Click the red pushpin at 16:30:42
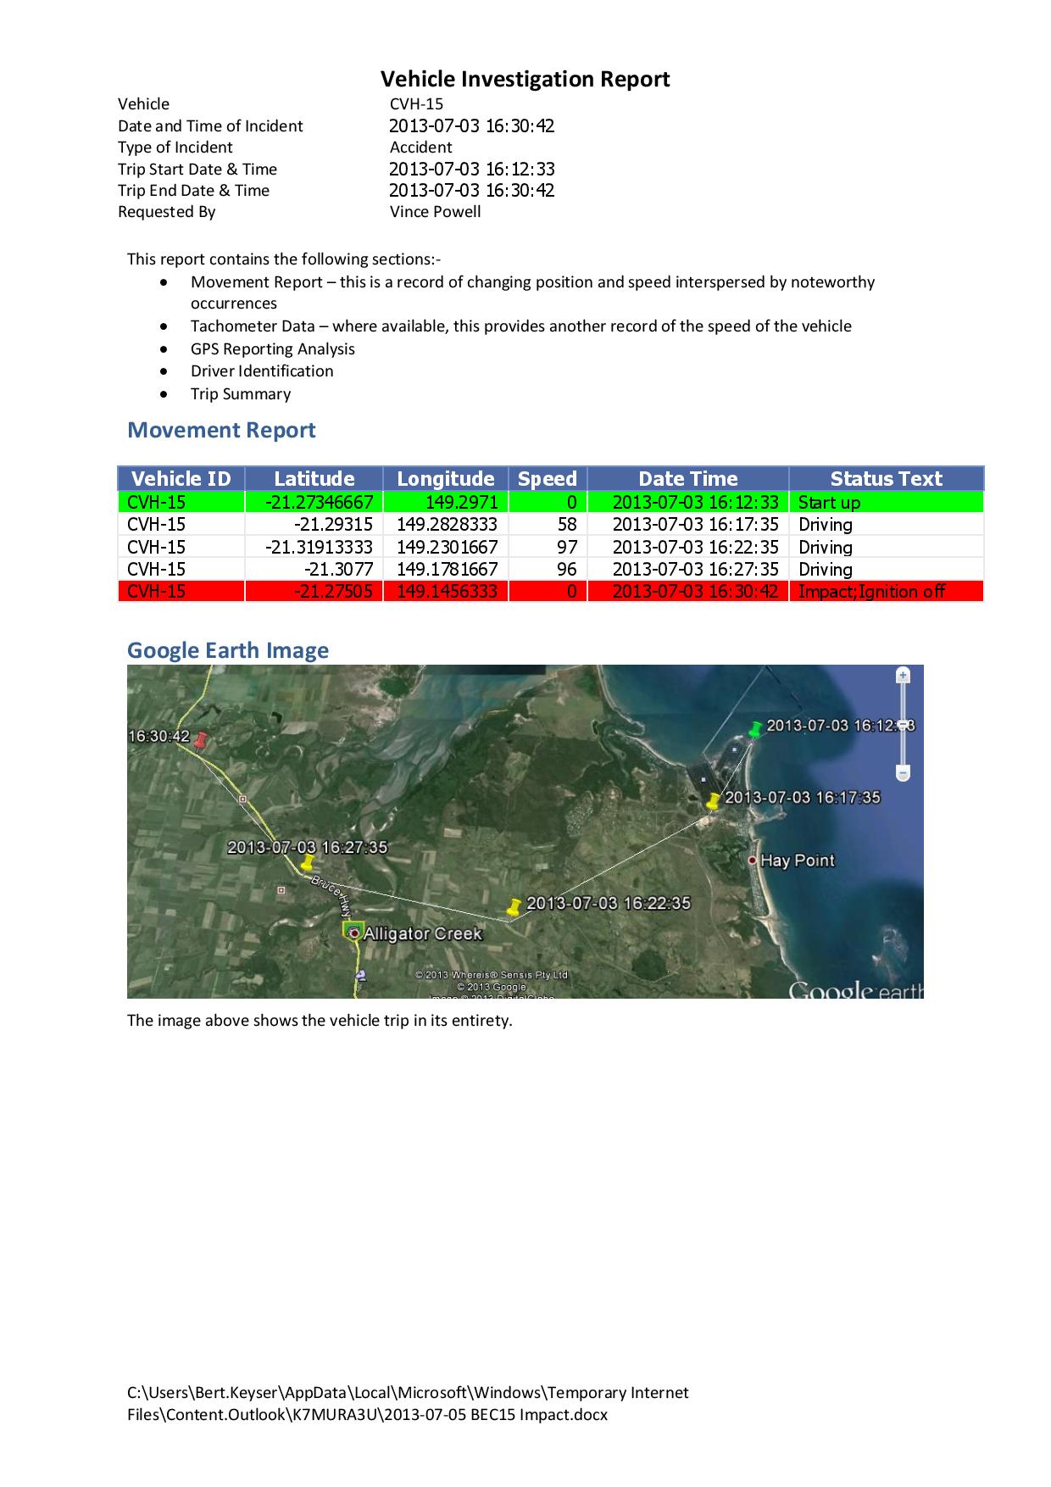Screen dimensions: 1051x1487 click(200, 740)
